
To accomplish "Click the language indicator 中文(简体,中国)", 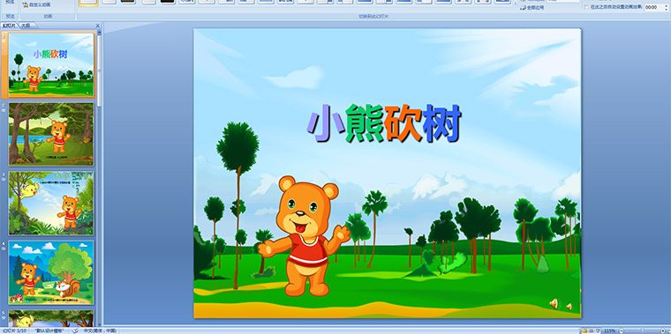I will coord(99,330).
